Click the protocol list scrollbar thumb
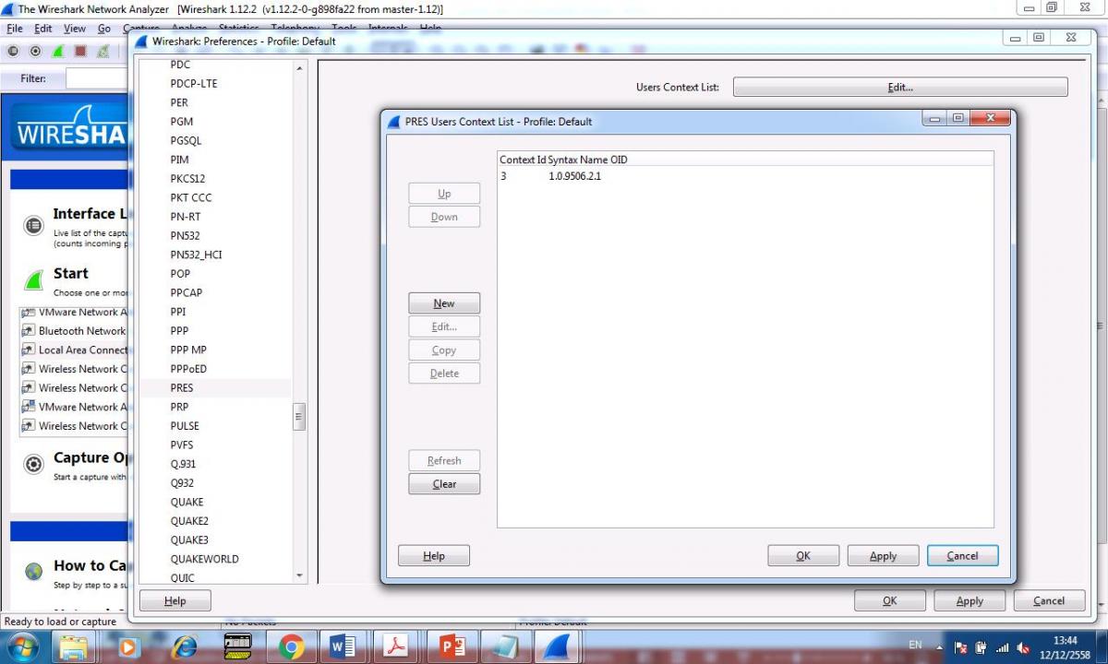Viewport: 1108px width, 664px height. 299,417
